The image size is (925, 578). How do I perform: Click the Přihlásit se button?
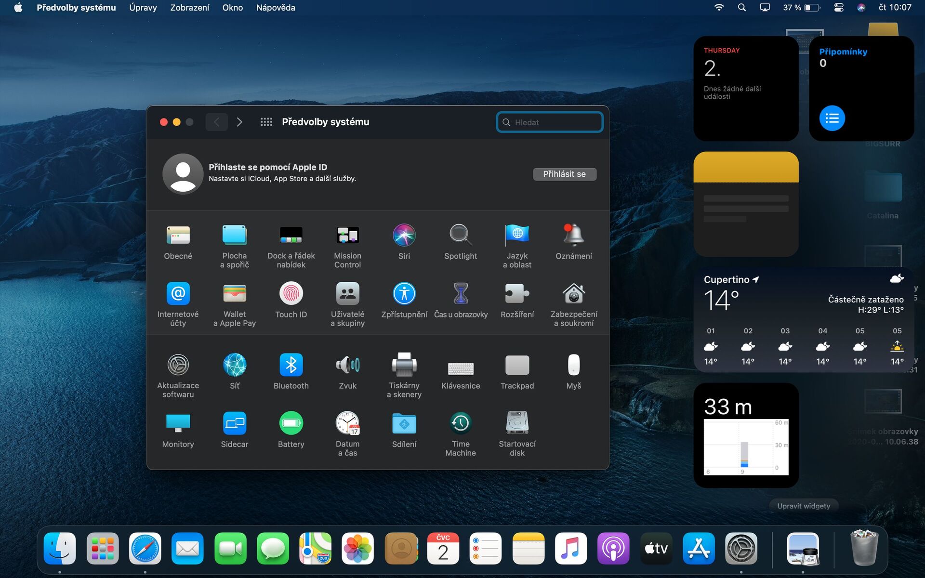(564, 174)
